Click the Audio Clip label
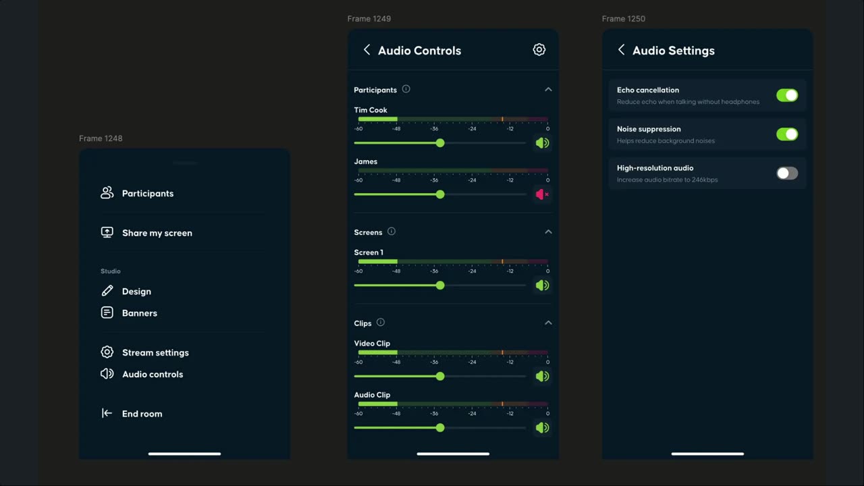The width and height of the screenshot is (864, 486). coord(372,395)
